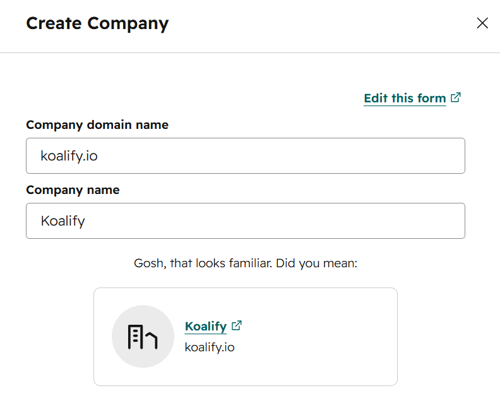The height and width of the screenshot is (393, 500).
Task: Click the Company domain name input field
Action: (x=245, y=155)
